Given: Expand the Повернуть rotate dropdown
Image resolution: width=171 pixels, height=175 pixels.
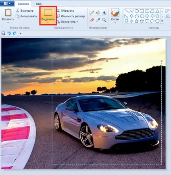Looking at the screenshot, I should 77,22.
